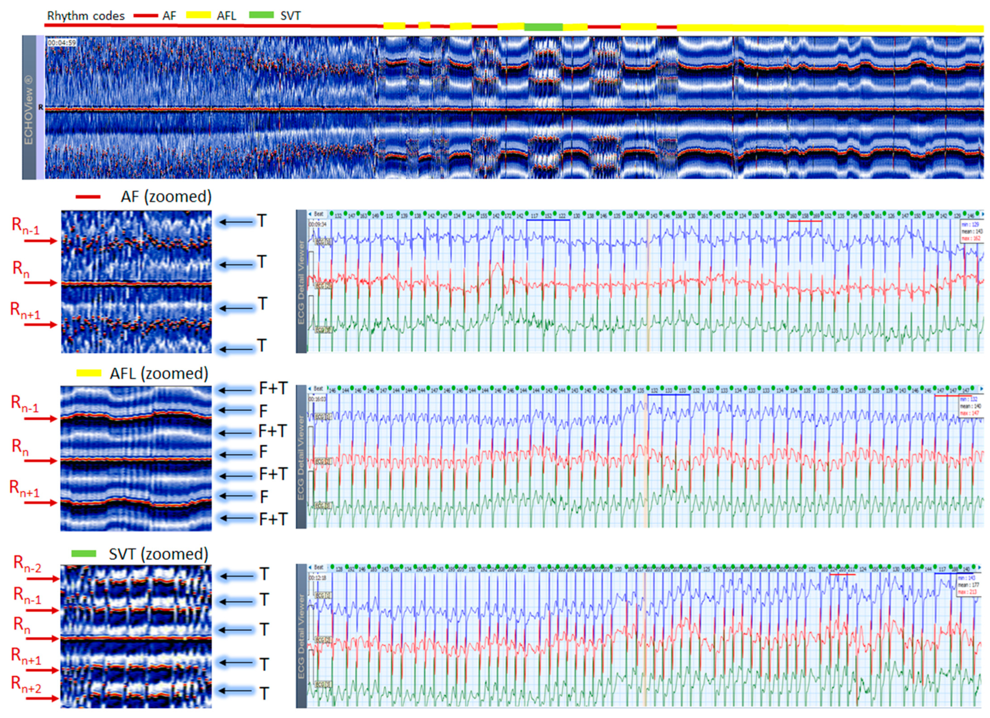Click the green SVT segment on the top rhythm bar

point(543,27)
